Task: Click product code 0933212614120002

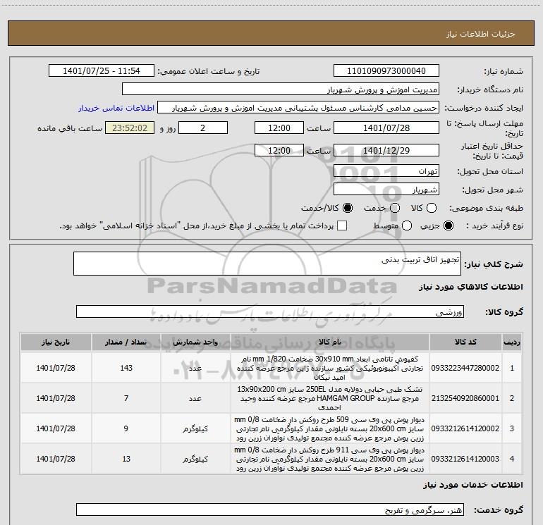Action: click(465, 428)
